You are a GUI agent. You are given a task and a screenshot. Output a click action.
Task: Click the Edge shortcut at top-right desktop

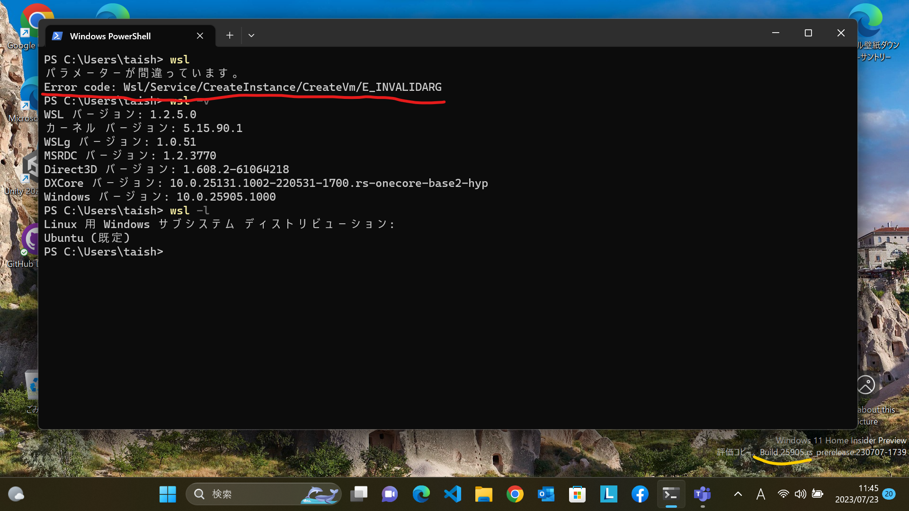[866, 20]
